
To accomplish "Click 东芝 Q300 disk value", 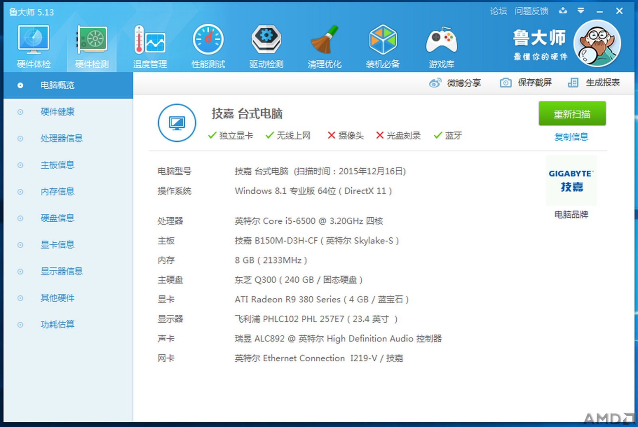I will coord(298,280).
